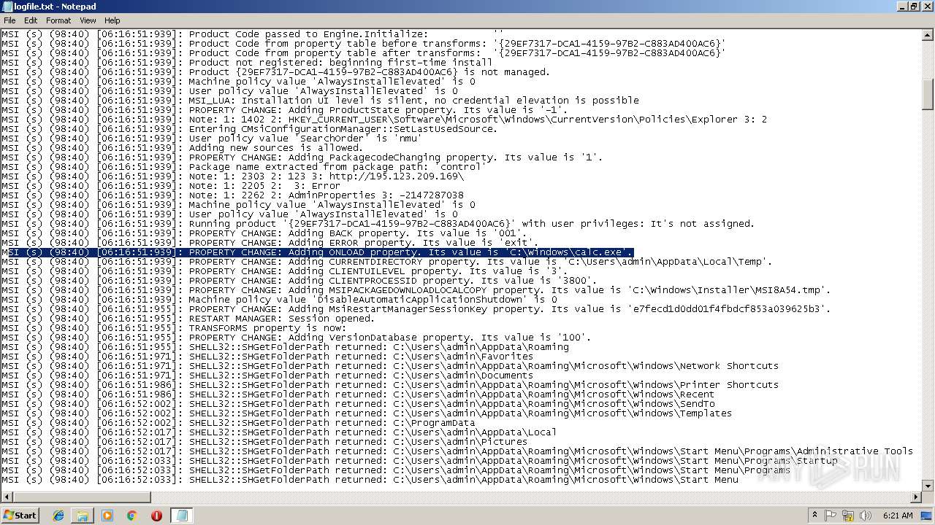Click SHGetFolderPath line 'C:\ProgramData'
This screenshot has height=525, width=935.
tap(237, 423)
